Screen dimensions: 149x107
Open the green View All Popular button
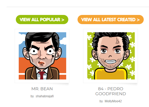click(x=42, y=20)
